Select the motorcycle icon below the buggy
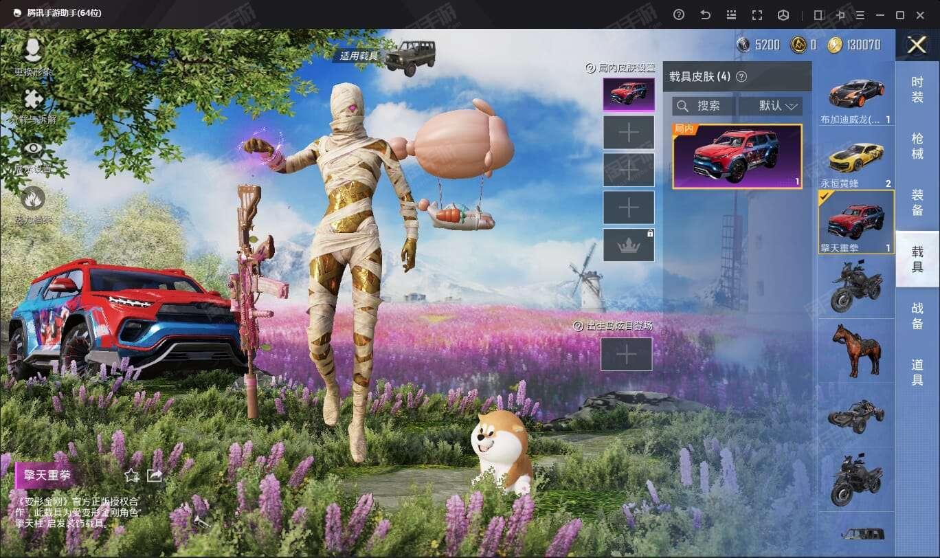This screenshot has width=940, height=558. [x=856, y=479]
